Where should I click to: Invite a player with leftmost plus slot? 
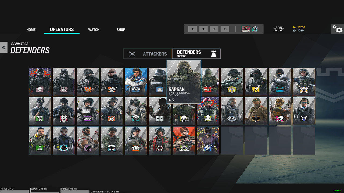[x=192, y=29]
